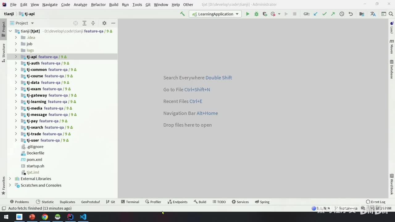
Task: Open the Git menu
Action: point(148,5)
